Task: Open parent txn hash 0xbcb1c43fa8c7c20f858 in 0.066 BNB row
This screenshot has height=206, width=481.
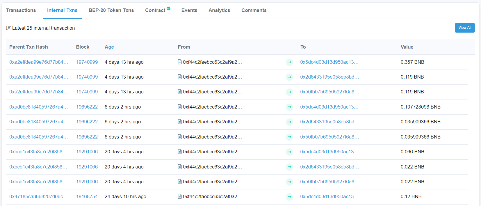Action: [x=38, y=152]
